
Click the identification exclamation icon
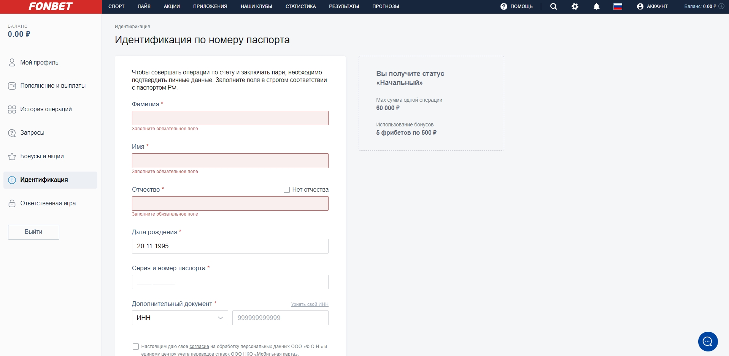click(12, 180)
